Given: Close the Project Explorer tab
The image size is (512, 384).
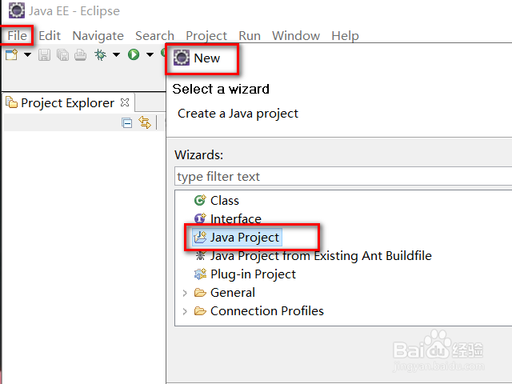Looking at the screenshot, I should click(x=124, y=102).
